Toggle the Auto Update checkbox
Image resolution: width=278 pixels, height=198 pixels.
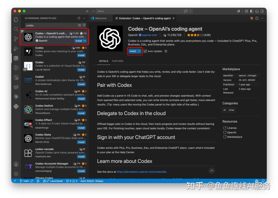coord(145,51)
